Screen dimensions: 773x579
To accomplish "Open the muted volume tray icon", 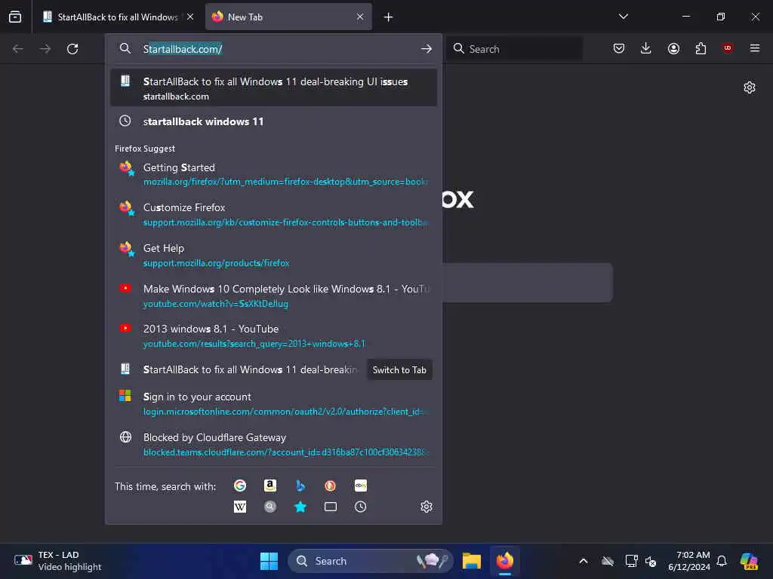I will [651, 561].
